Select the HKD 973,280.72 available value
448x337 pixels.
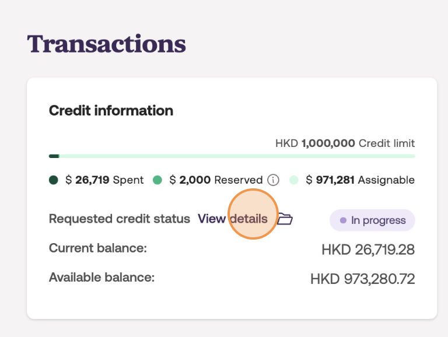[362, 279]
